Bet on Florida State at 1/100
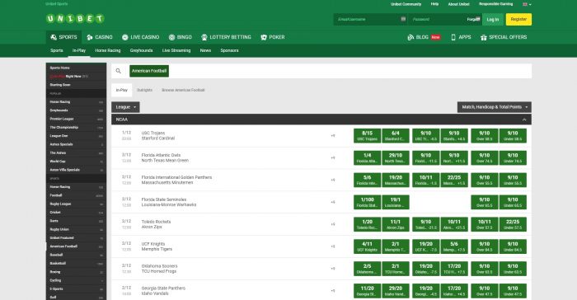577x300 pixels. click(368, 202)
